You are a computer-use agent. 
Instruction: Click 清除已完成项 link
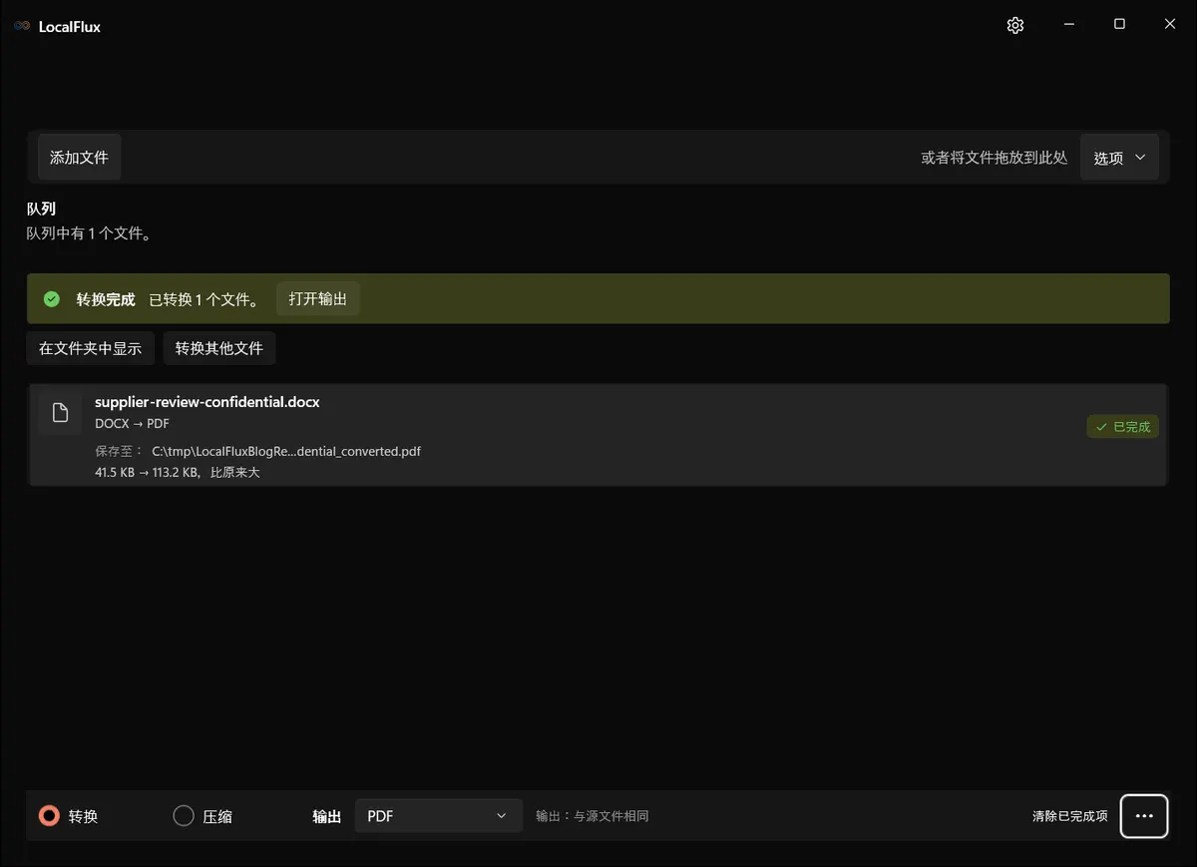(x=1069, y=816)
